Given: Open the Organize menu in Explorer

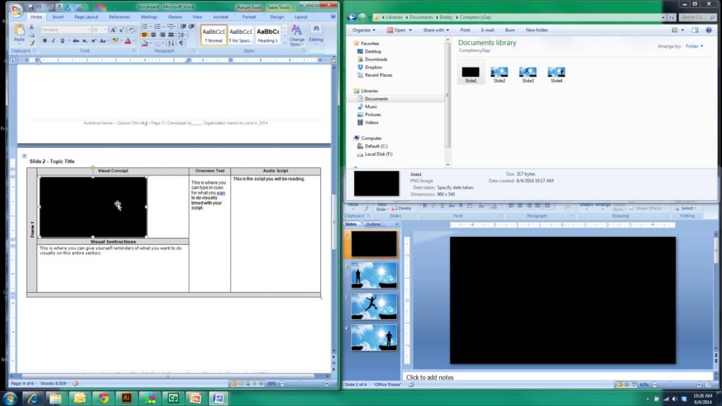Looking at the screenshot, I should click(x=363, y=30).
